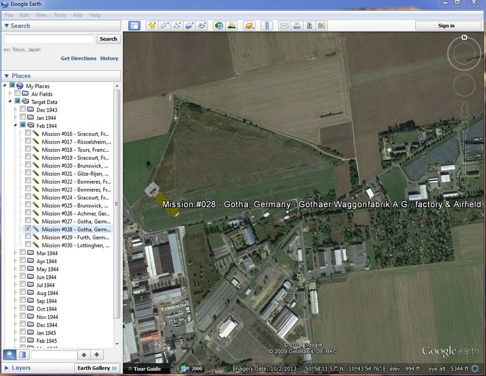
Task: Expand the Dec 1944 folder
Action: pyautogui.click(x=15, y=324)
